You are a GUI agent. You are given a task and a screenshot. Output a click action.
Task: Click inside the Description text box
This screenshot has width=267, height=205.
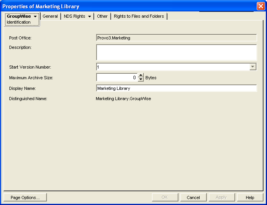176,52
